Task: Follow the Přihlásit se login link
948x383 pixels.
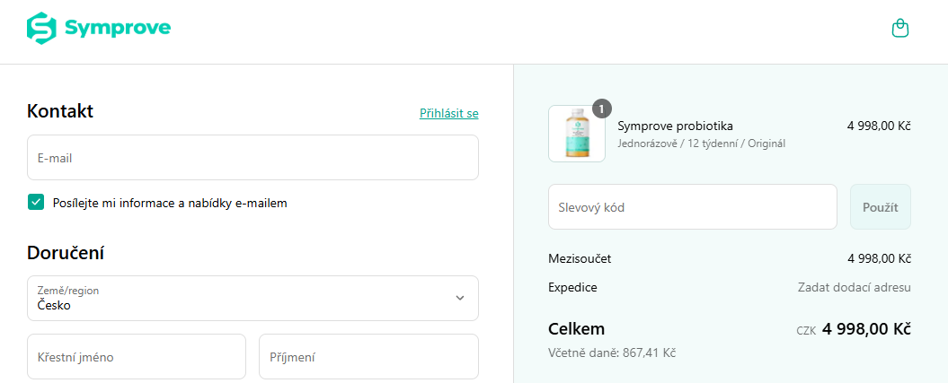Action: pyautogui.click(x=448, y=113)
